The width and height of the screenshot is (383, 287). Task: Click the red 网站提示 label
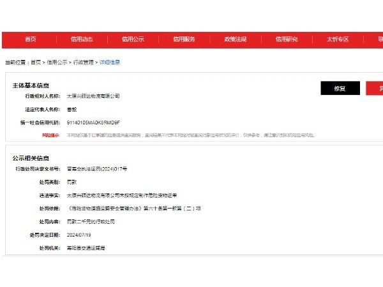click(x=50, y=135)
